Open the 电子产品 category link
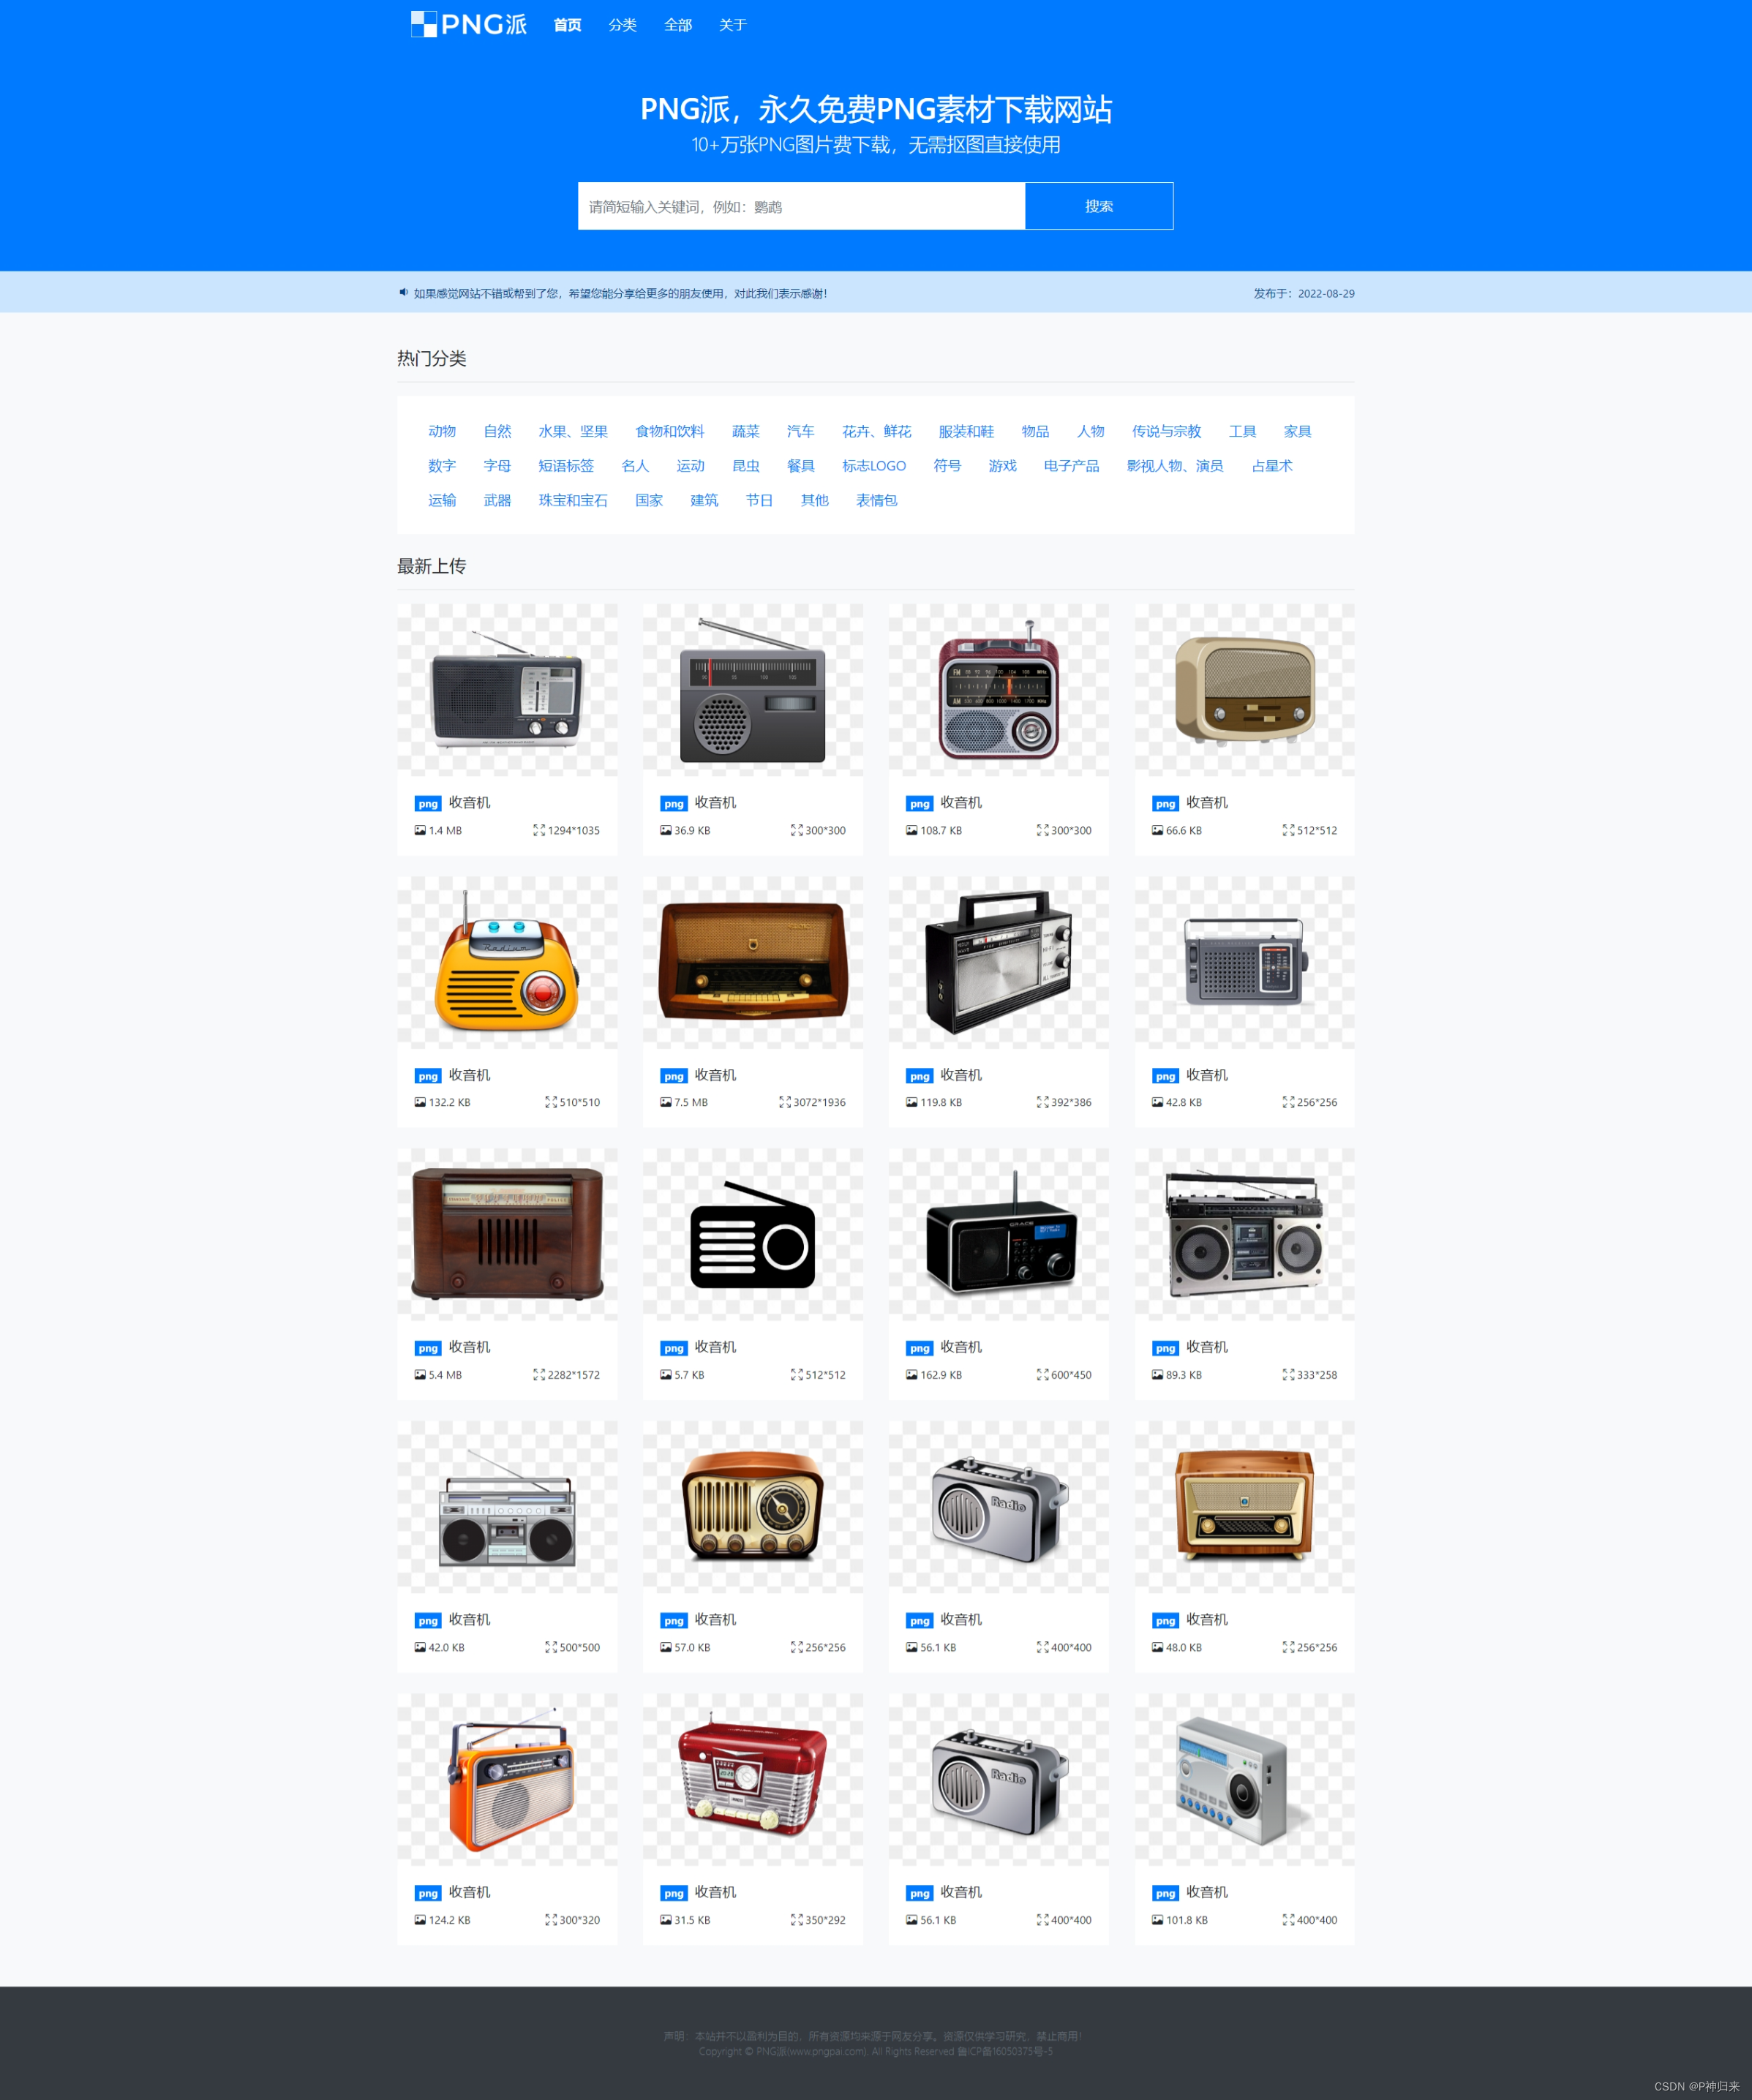 pos(1071,466)
